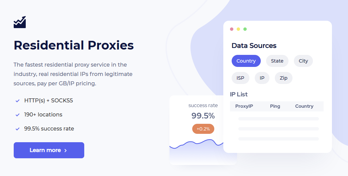The image size is (348, 176).
Task: Toggle the City filter pill
Action: click(x=303, y=61)
